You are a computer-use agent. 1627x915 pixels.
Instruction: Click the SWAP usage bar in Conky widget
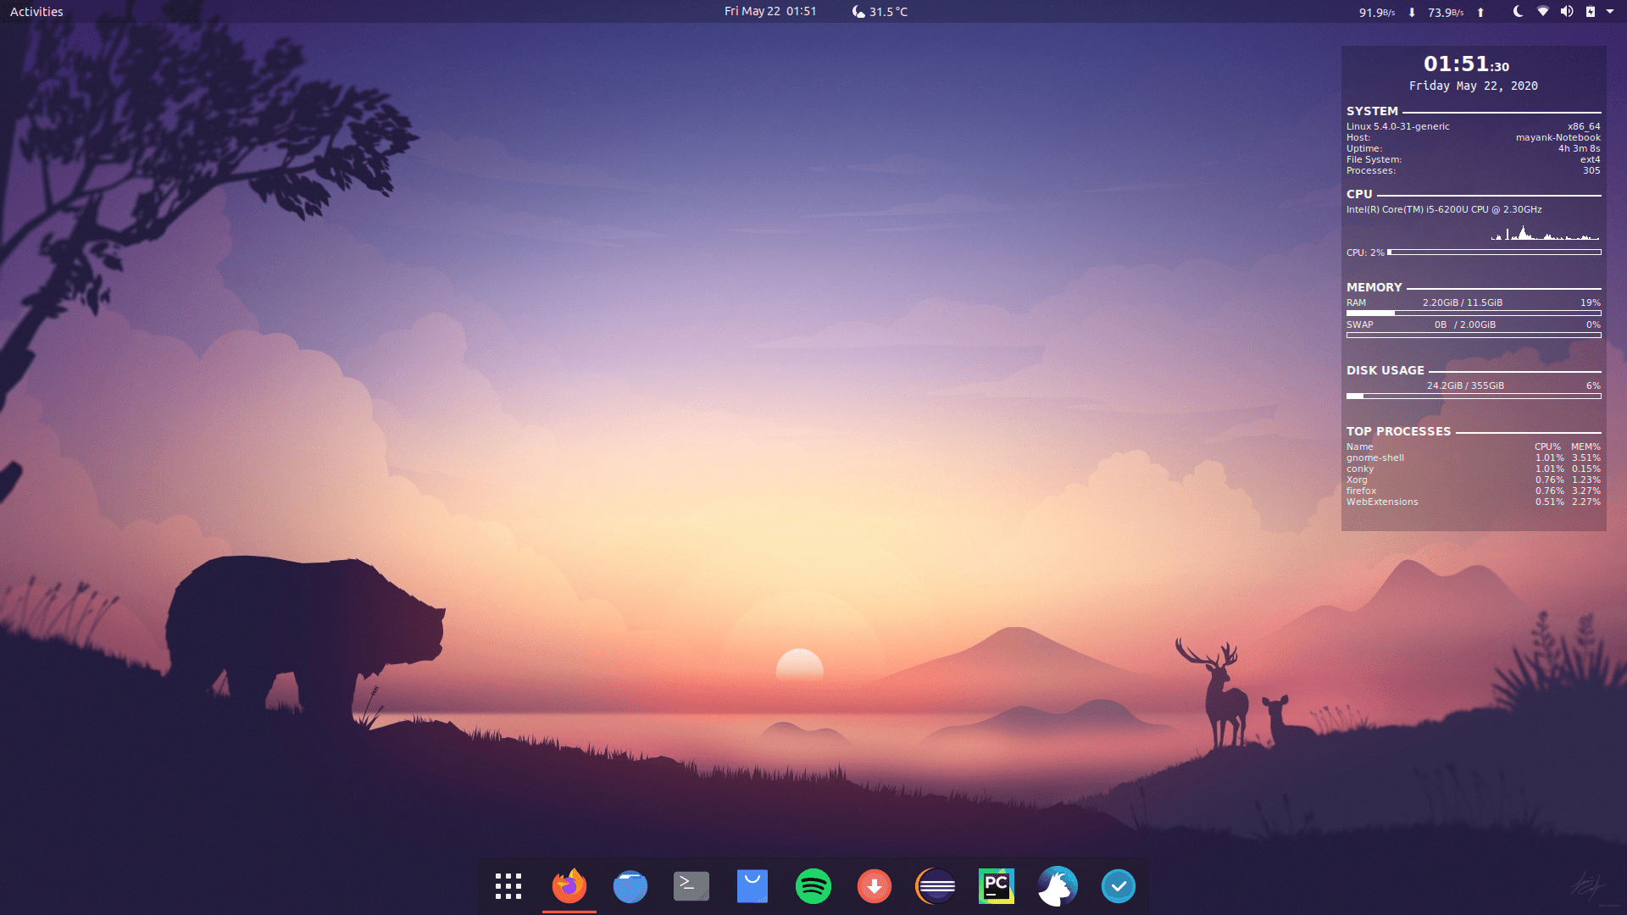pos(1474,335)
